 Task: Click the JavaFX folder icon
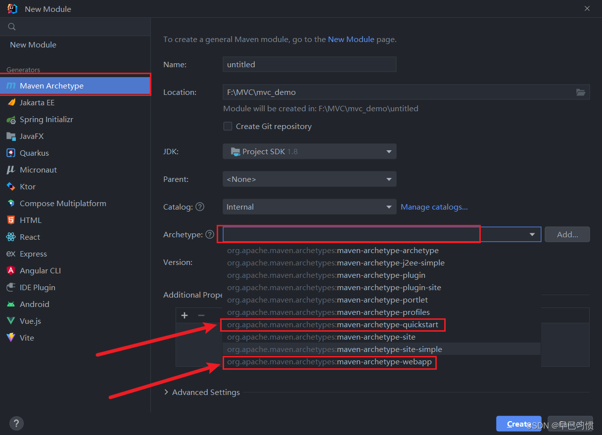coord(11,136)
